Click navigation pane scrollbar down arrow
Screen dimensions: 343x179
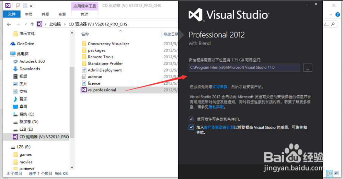(72, 167)
